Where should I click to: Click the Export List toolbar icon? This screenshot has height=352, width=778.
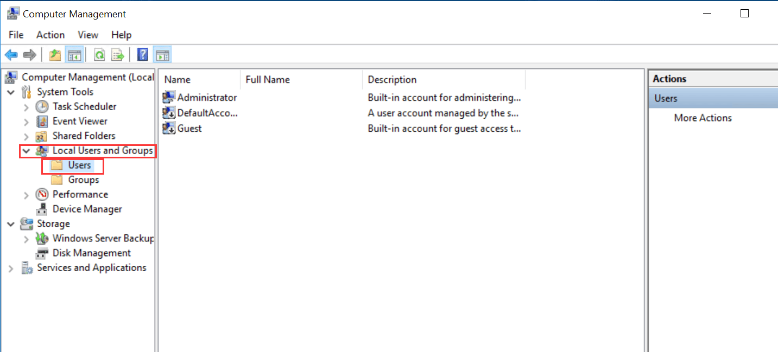pyautogui.click(x=118, y=54)
